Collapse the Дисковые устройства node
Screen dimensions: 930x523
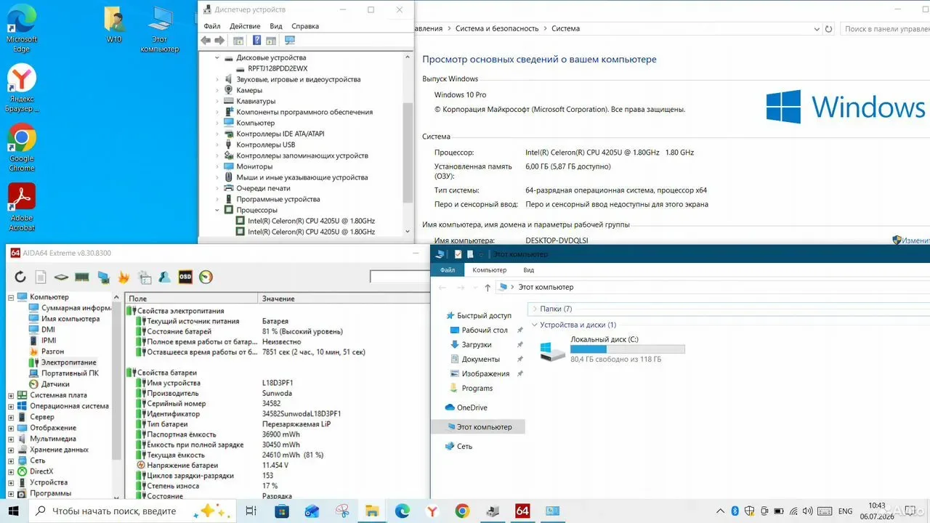click(x=217, y=57)
